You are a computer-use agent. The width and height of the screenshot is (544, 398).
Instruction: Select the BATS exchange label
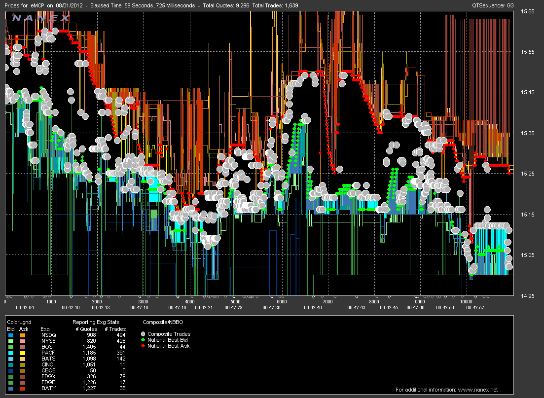47,359
